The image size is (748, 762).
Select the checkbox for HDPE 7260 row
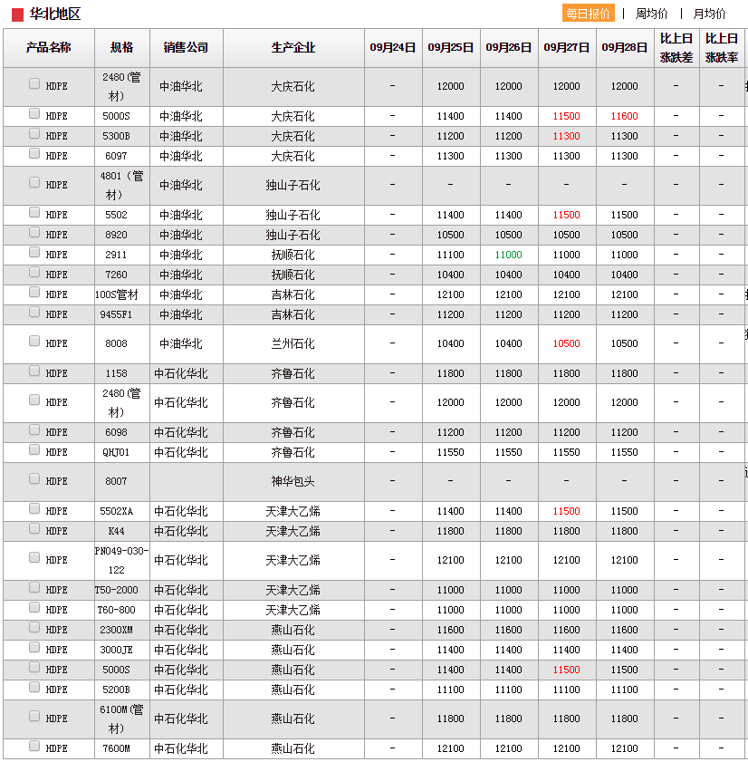coord(34,272)
